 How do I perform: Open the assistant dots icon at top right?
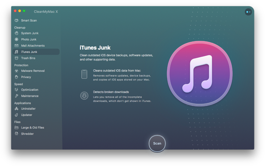(x=248, y=12)
